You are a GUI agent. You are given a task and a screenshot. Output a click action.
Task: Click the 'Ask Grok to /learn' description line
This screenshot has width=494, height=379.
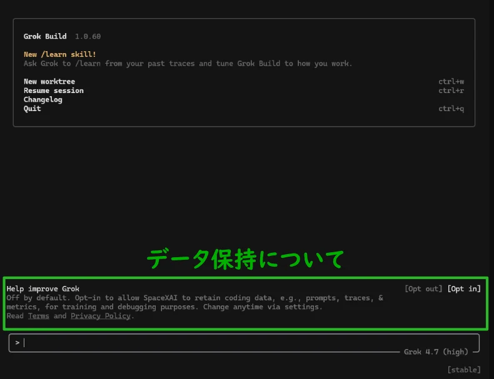tap(188, 64)
